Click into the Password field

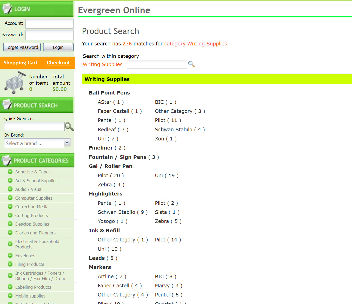49,35
